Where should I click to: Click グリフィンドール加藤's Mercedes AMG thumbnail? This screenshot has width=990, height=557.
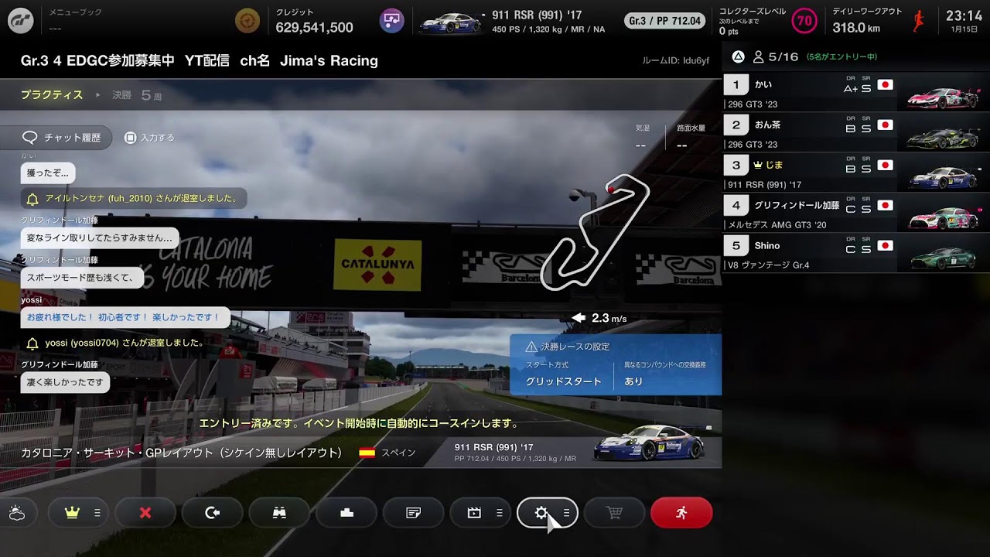coord(943,217)
